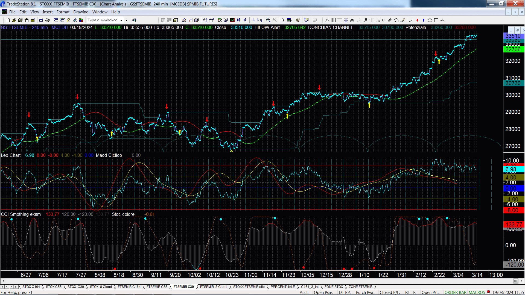Switch to the C164_3_Int tab

[x=310, y=287]
